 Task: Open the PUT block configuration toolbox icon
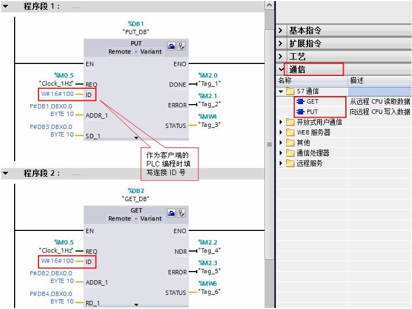pyautogui.click(x=171, y=46)
